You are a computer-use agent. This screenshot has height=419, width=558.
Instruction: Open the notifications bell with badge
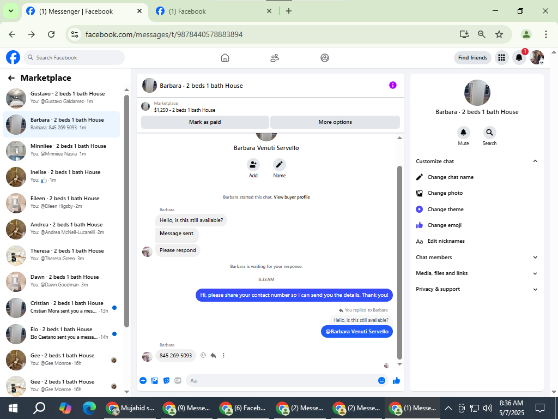point(519,57)
